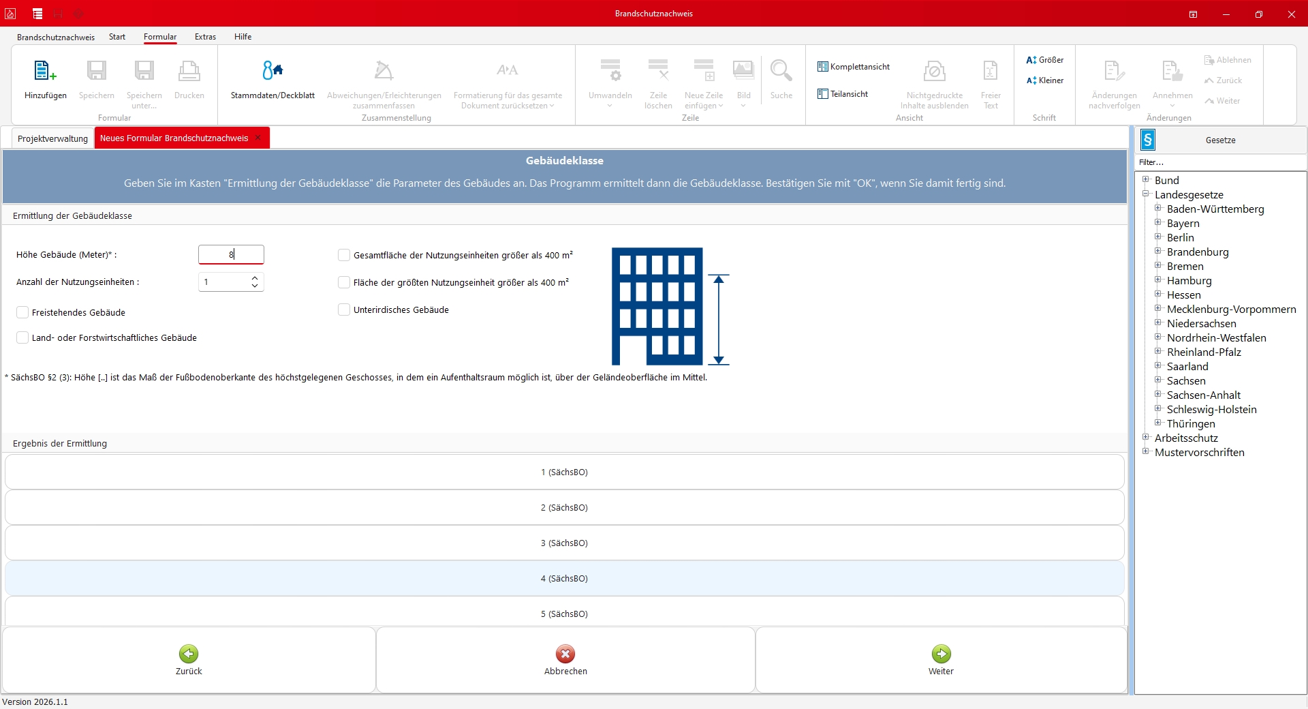The image size is (1308, 709).
Task: Click the Speichern disk icon
Action: pyautogui.click(x=96, y=70)
